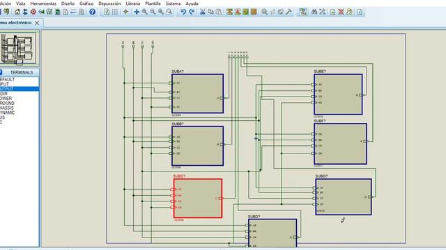
Task: Select CHASSIS terminal in list
Action: coord(20,108)
